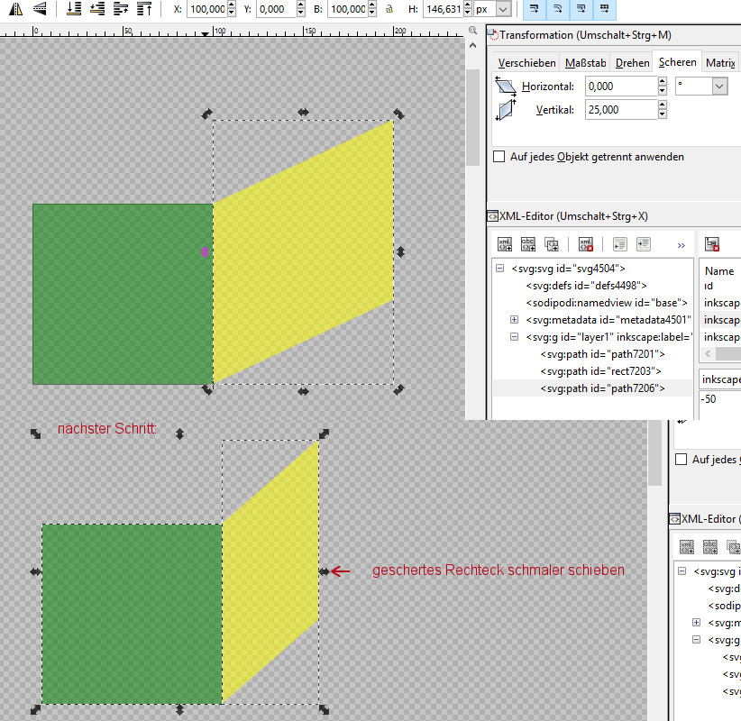Expand the svg:metadata metadata4501 node
The image size is (741, 721).
point(515,320)
